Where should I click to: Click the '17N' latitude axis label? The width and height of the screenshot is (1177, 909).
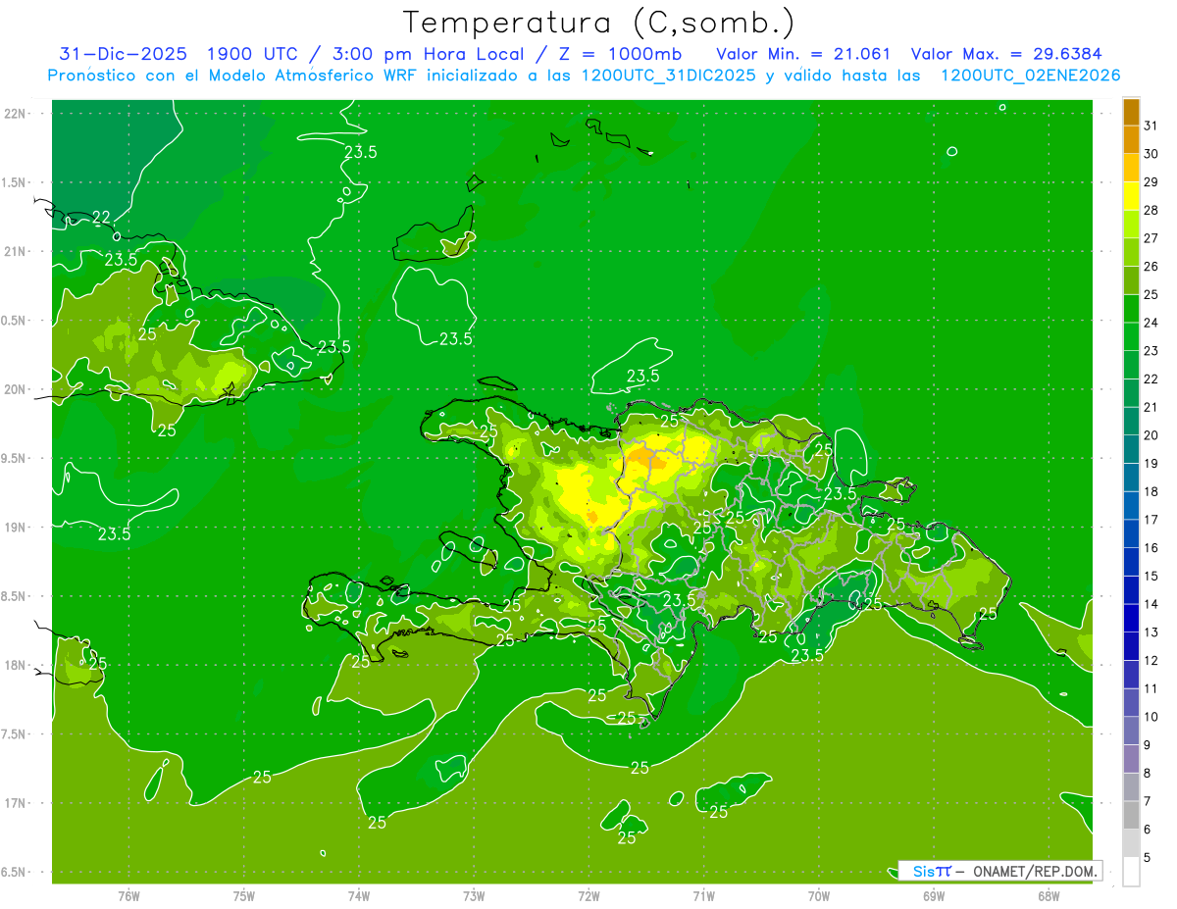[x=15, y=803]
